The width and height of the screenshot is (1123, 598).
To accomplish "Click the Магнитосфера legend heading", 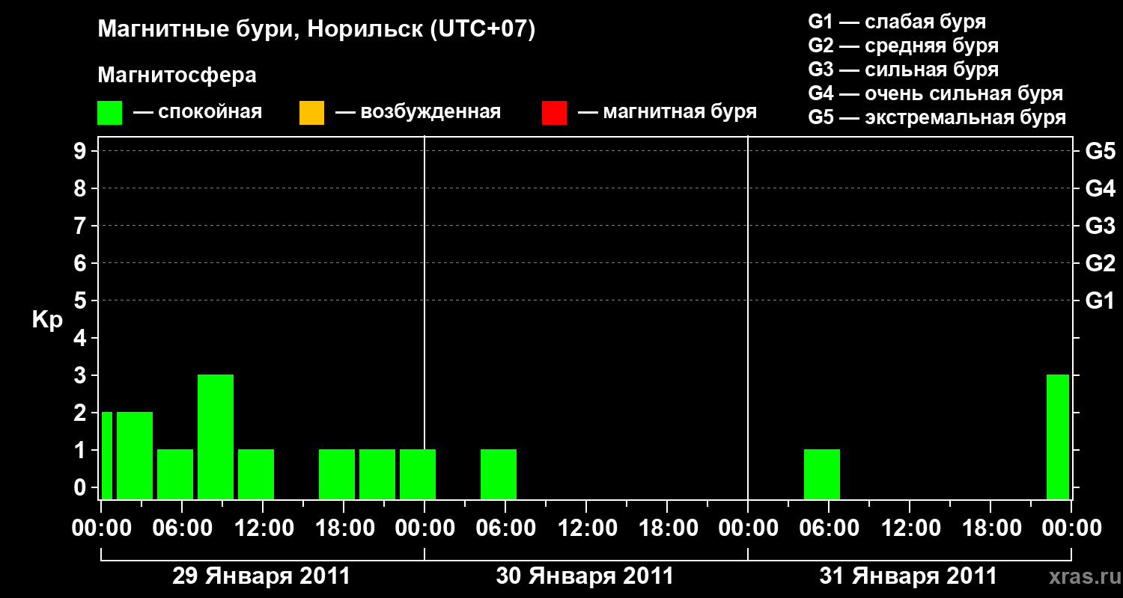I will click(x=177, y=75).
